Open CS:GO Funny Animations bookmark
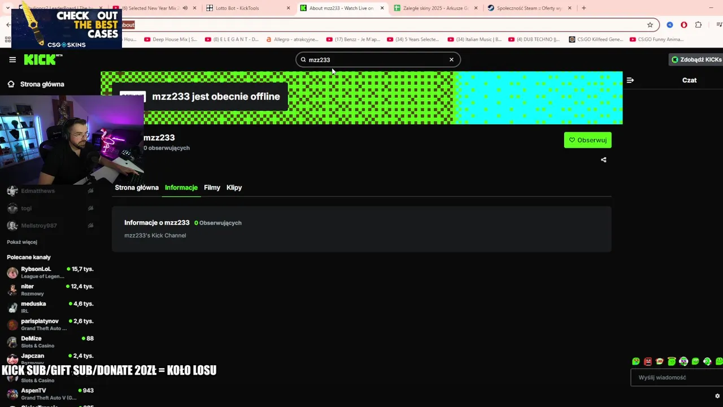This screenshot has width=723, height=407. [656, 40]
